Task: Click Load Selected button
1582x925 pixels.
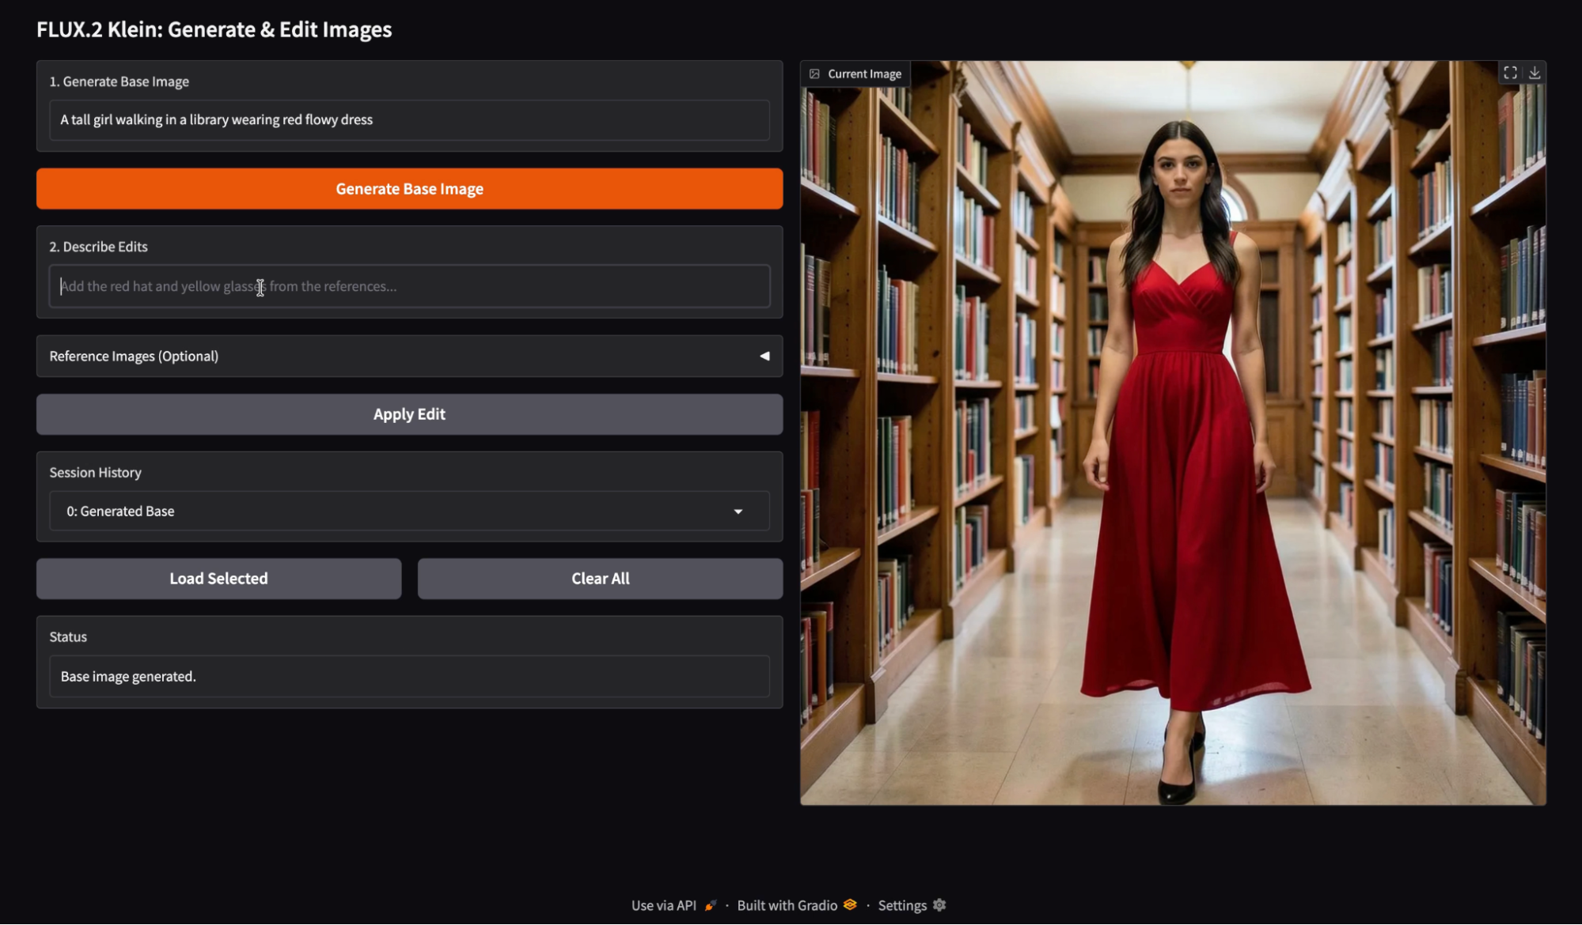Action: tap(218, 579)
